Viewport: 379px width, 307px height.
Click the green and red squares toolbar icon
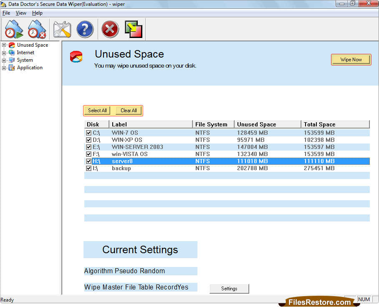click(x=134, y=29)
